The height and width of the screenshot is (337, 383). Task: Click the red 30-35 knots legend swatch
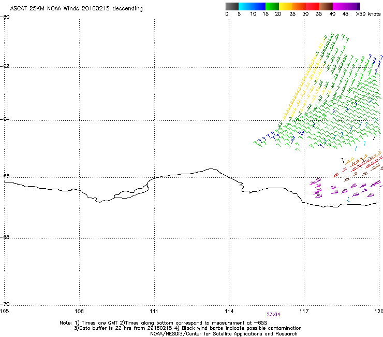pyautogui.click(x=313, y=6)
